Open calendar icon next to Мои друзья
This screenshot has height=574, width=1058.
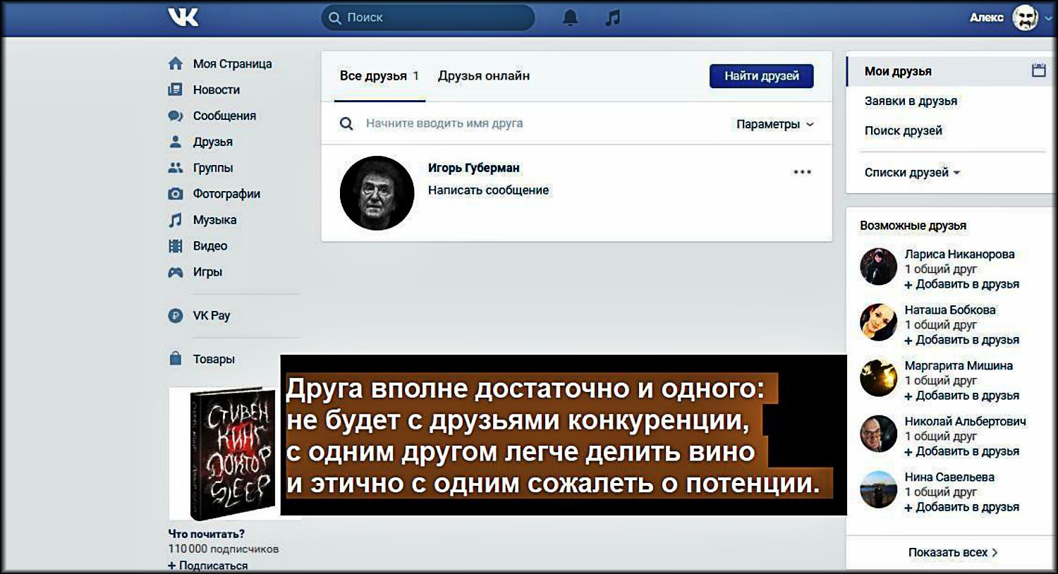point(1038,71)
